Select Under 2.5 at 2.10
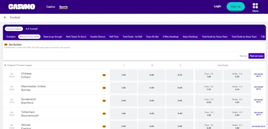 237,88
